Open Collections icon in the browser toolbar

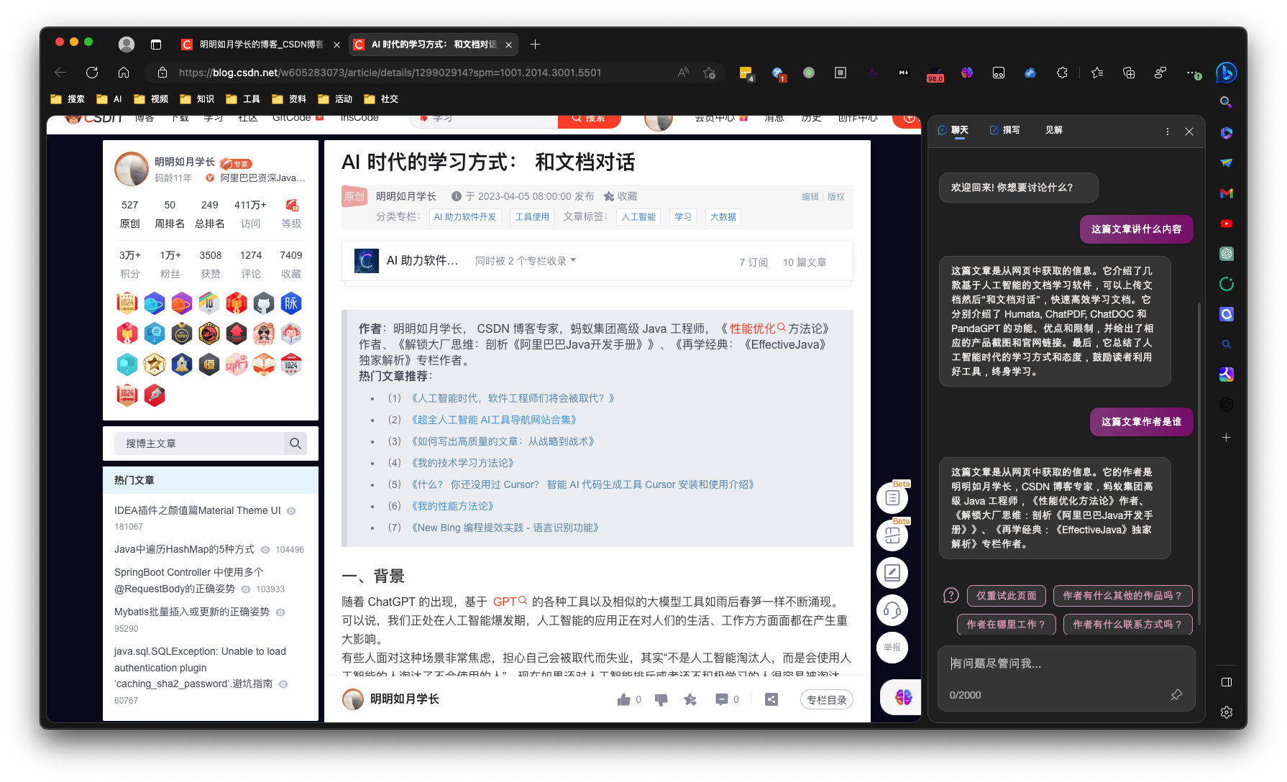point(1129,73)
